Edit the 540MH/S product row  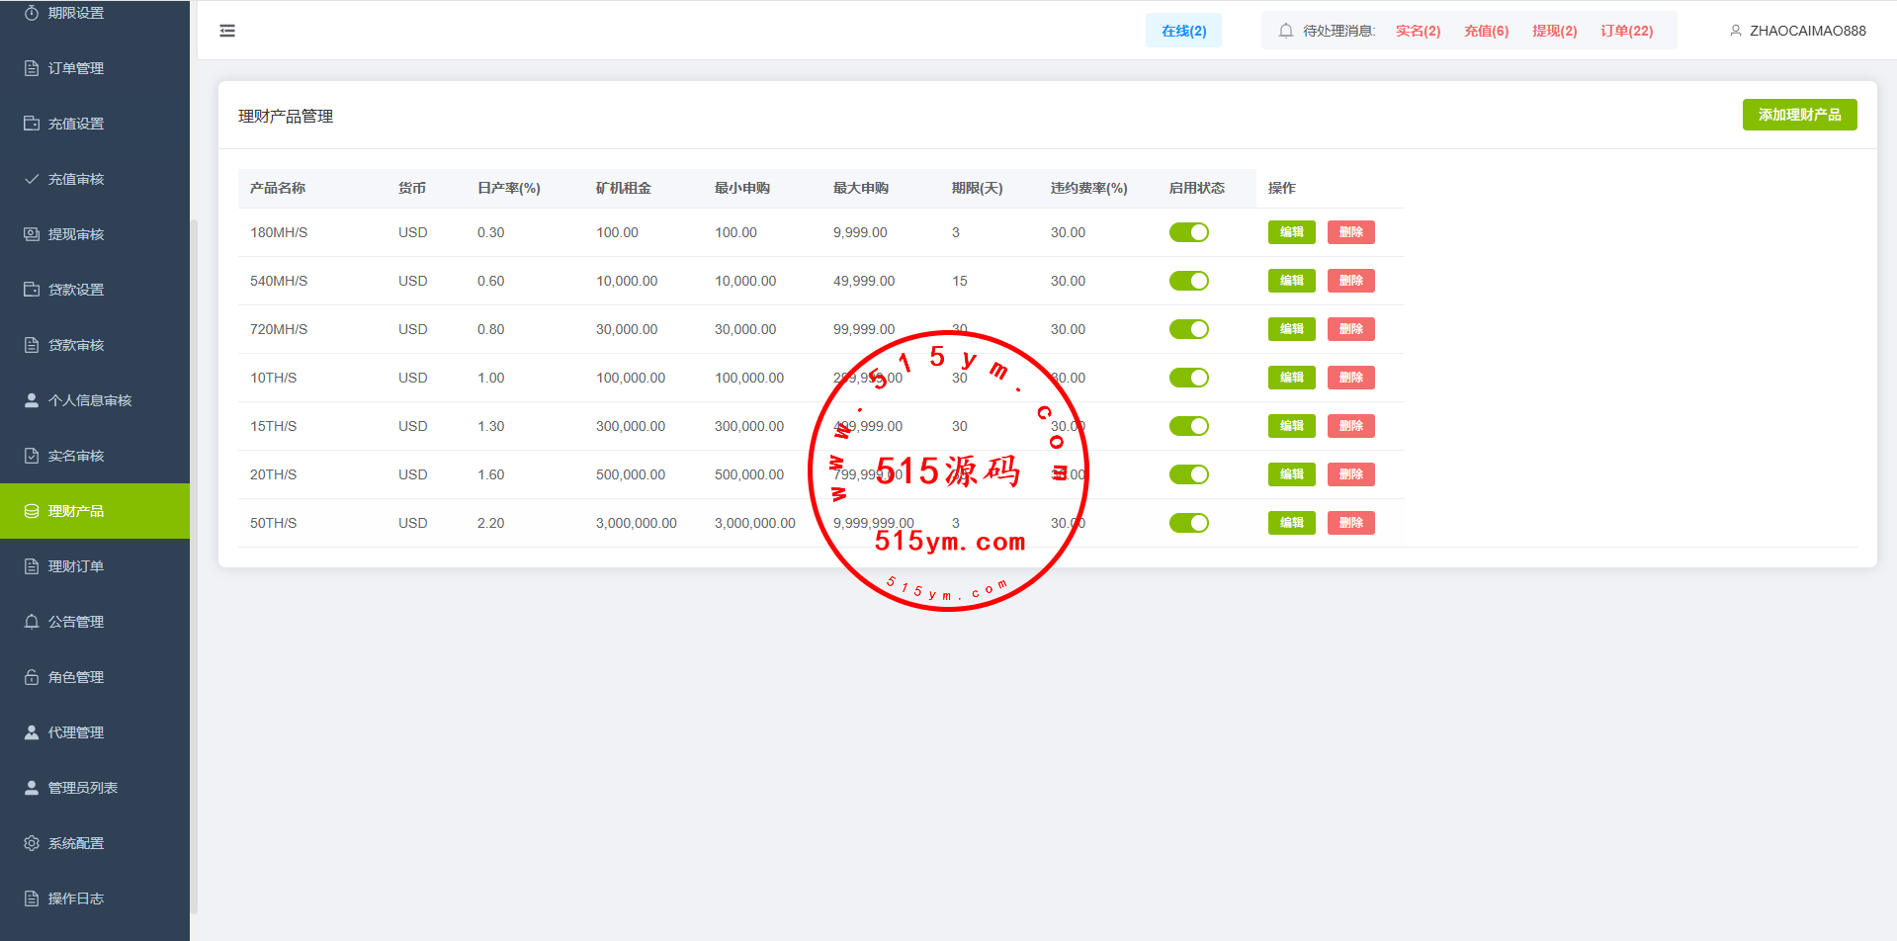(1291, 281)
